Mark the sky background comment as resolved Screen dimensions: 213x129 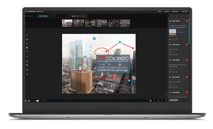coord(173,40)
